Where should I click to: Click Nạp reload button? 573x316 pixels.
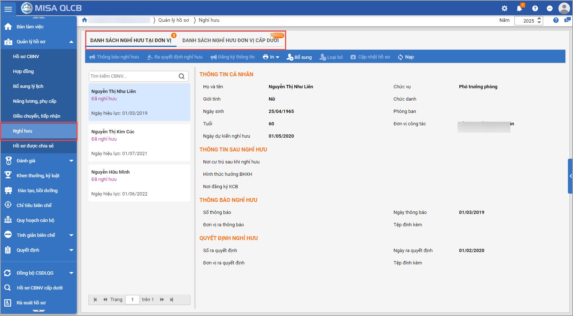[x=406, y=57]
